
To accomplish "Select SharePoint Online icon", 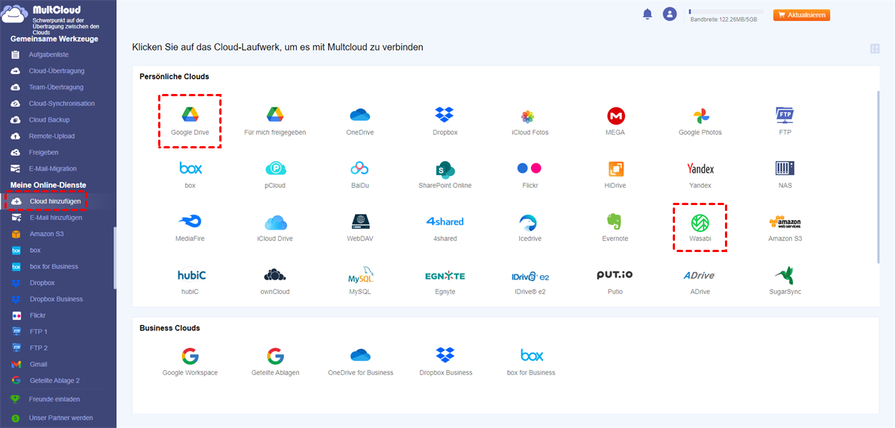I will point(445,169).
